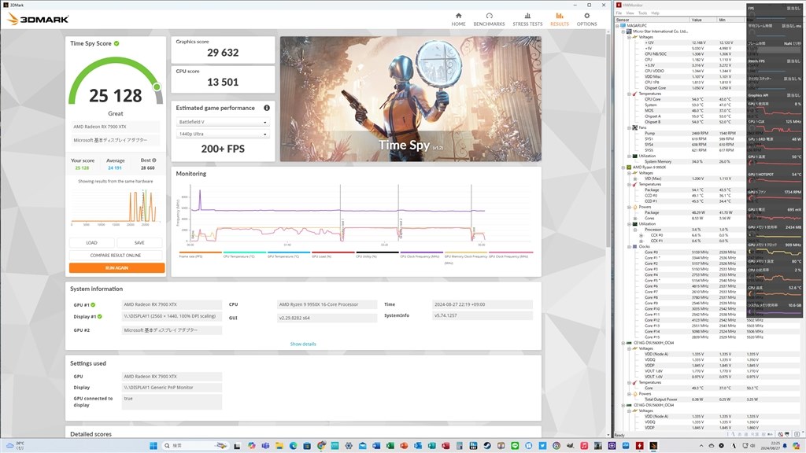The height and width of the screenshot is (453, 806).
Task: Collapse the MASARUPC root node in HWMonitor
Action: [617, 25]
